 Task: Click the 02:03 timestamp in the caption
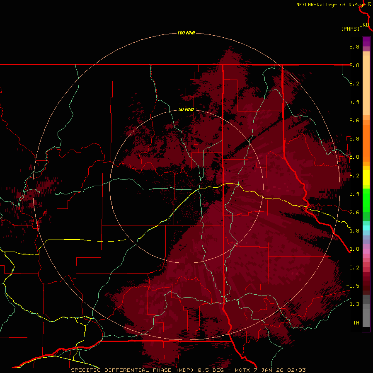tap(296, 370)
